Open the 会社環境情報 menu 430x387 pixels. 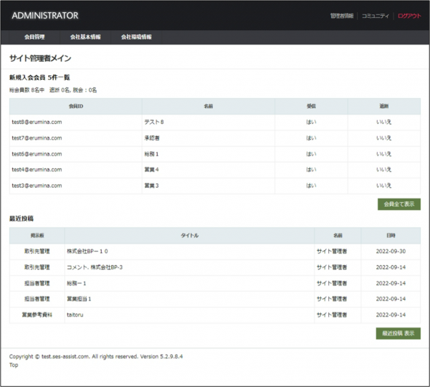click(x=136, y=37)
